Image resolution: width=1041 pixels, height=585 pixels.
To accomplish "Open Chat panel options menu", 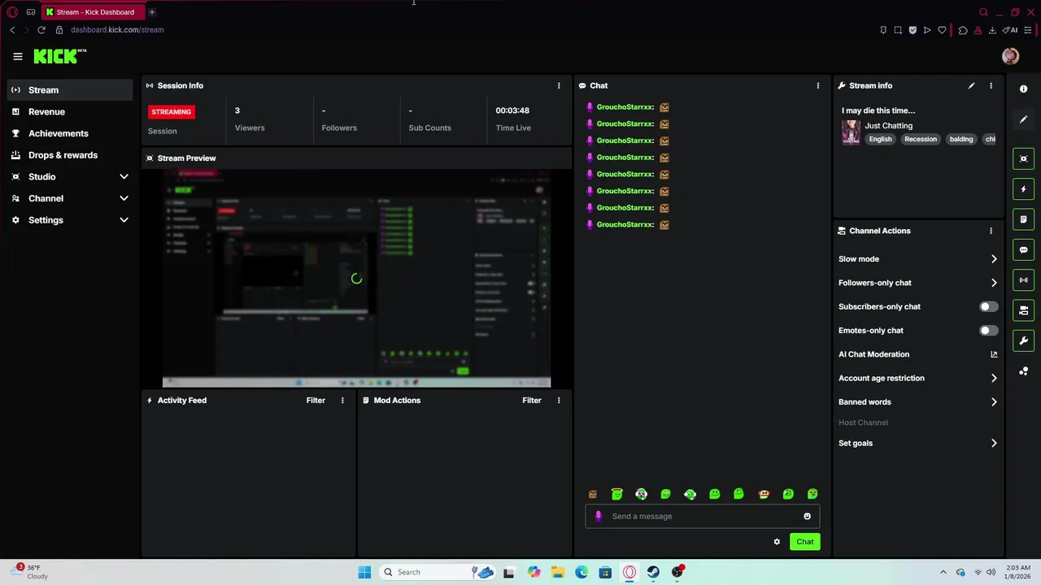I will (x=818, y=85).
